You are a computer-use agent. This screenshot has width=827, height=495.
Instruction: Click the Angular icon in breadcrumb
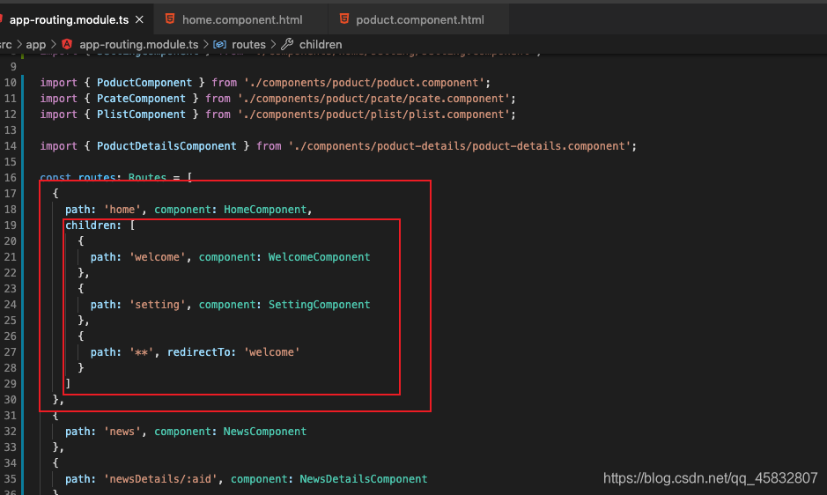(67, 44)
